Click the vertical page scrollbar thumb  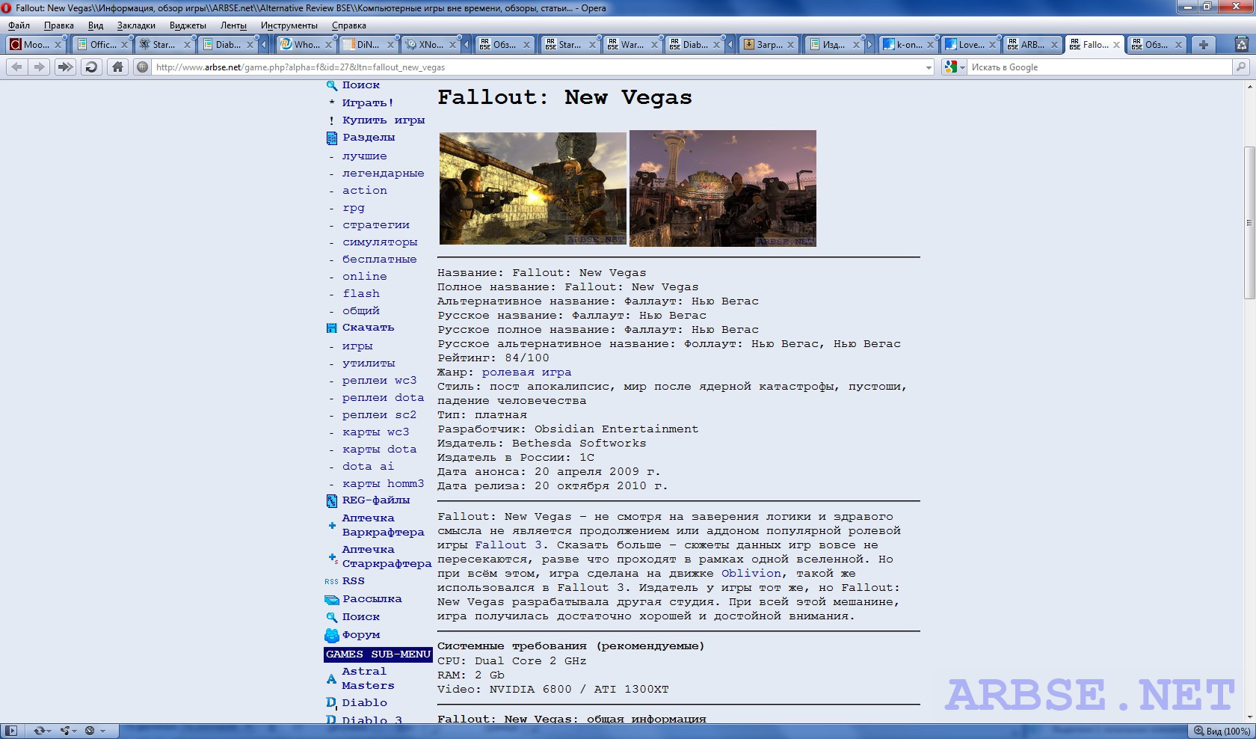pos(1249,223)
